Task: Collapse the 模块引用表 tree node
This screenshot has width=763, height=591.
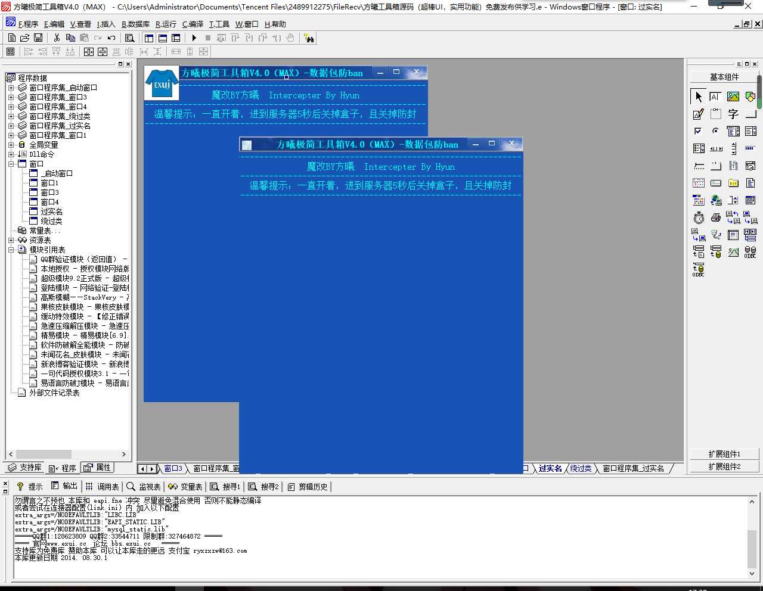Action: click(x=11, y=250)
